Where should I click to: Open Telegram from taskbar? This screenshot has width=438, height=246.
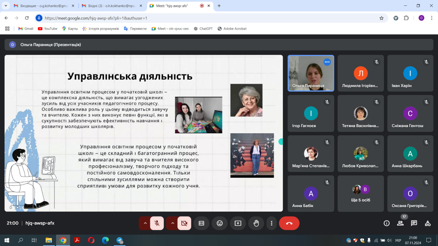(x=119, y=240)
